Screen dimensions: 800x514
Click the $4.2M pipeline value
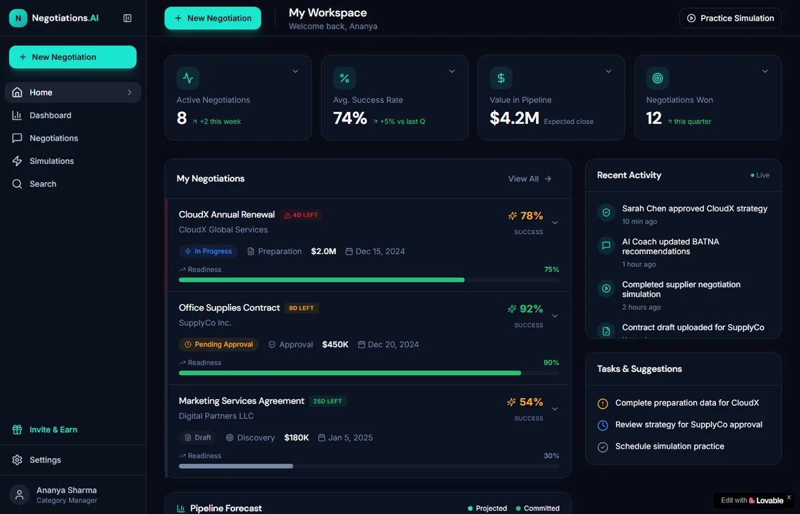pyautogui.click(x=514, y=119)
